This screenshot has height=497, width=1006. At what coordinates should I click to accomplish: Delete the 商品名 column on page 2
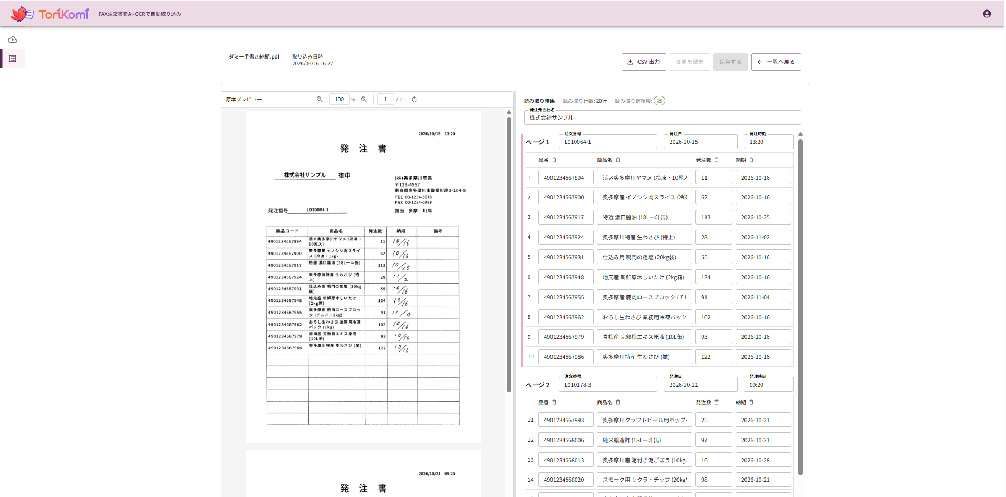[618, 402]
